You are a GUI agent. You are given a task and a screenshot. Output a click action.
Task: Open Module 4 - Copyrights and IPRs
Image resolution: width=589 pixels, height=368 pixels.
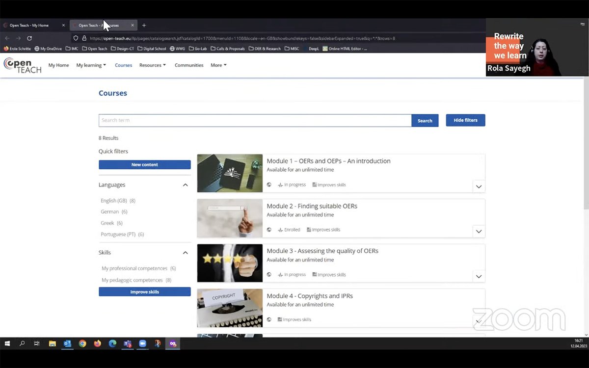(310, 296)
